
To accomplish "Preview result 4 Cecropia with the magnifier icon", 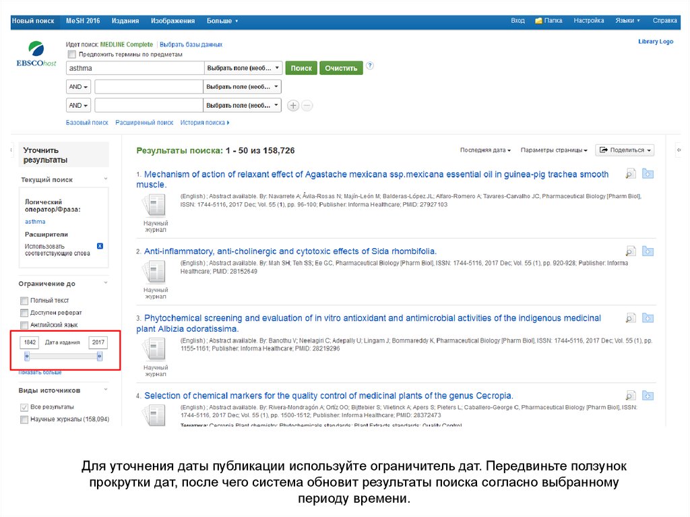I will [x=631, y=396].
